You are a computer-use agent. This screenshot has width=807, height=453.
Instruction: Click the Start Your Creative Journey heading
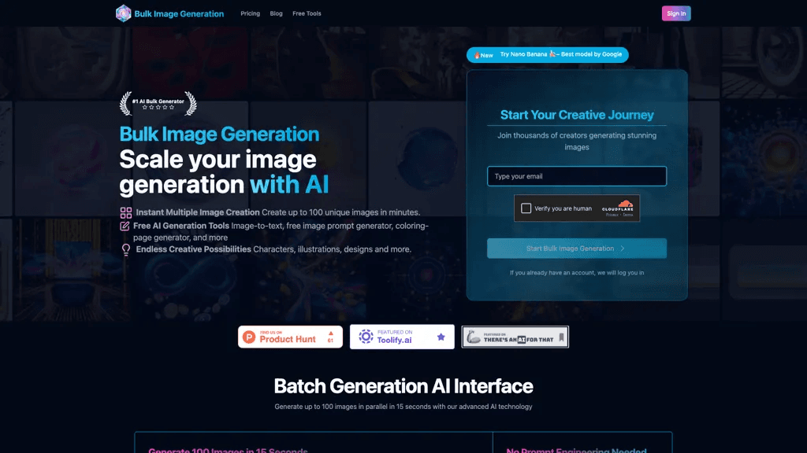[577, 115]
